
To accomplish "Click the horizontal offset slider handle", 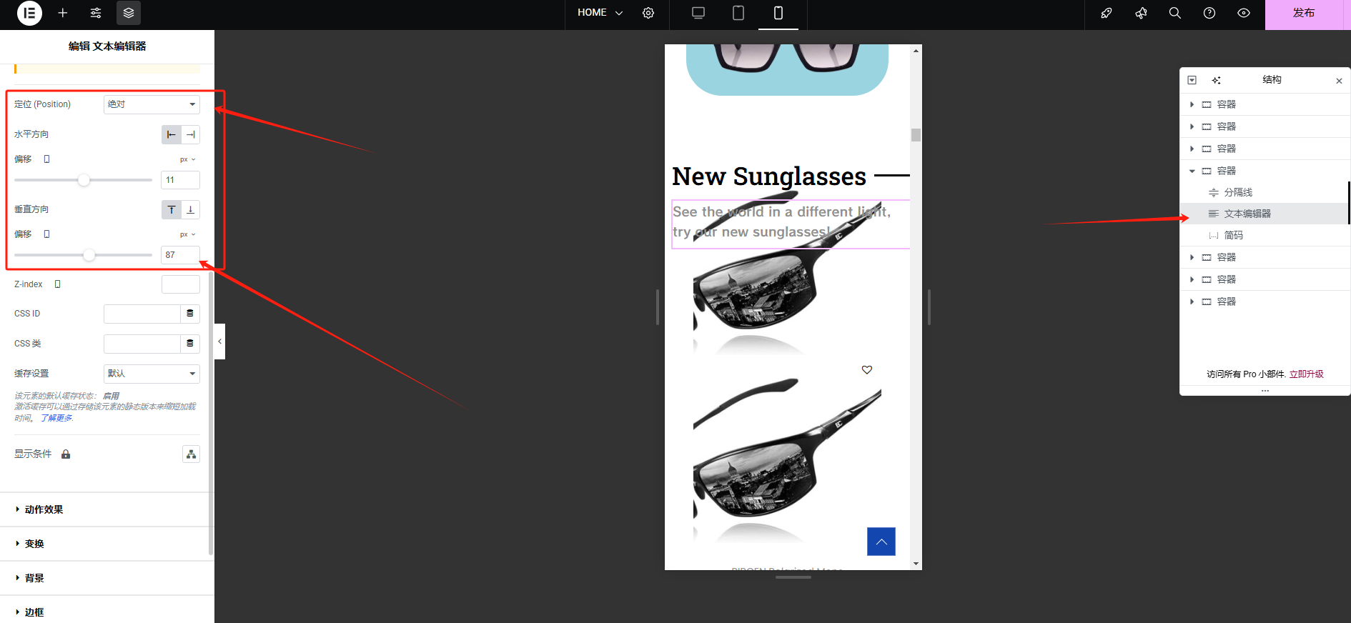I will pos(84,180).
